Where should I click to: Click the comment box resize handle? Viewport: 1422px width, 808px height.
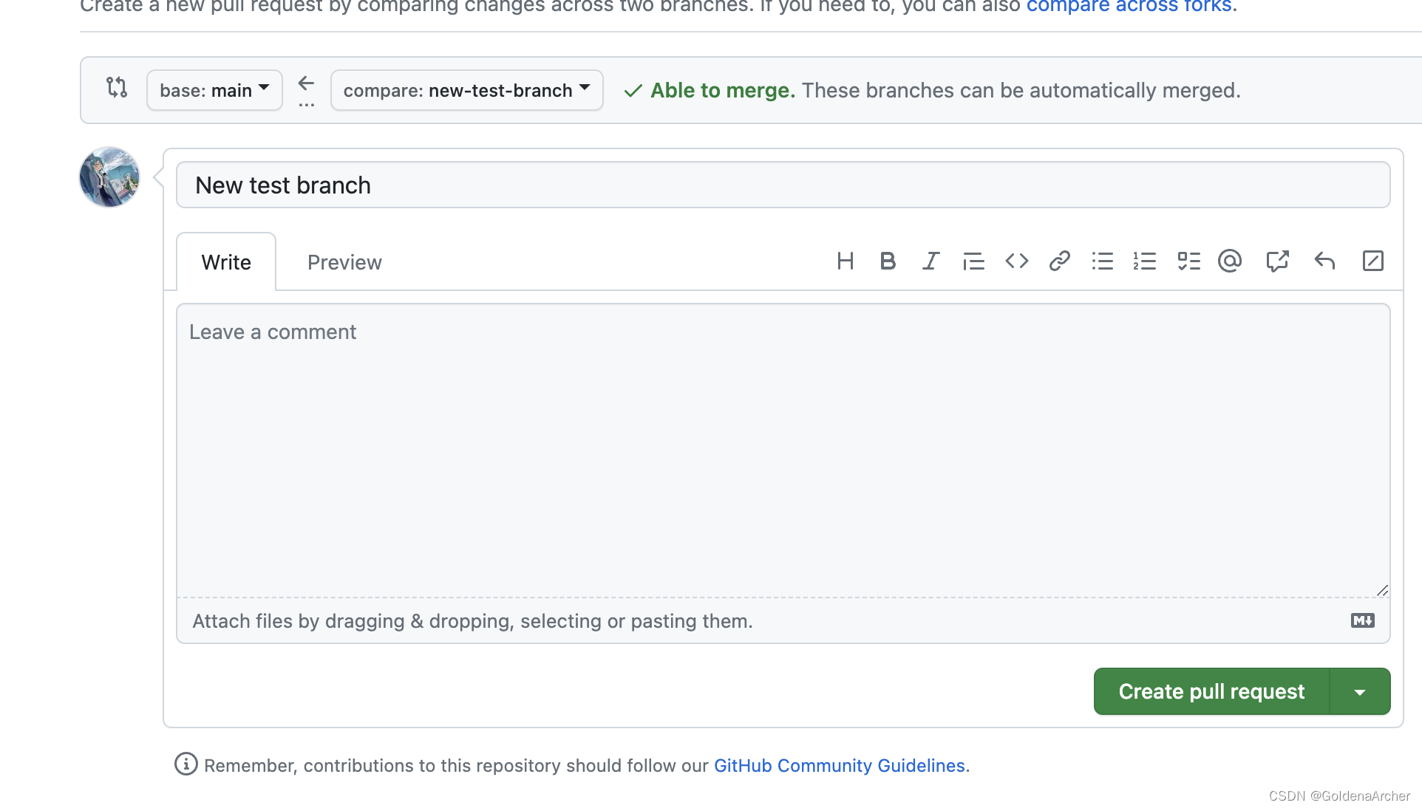(1382, 590)
